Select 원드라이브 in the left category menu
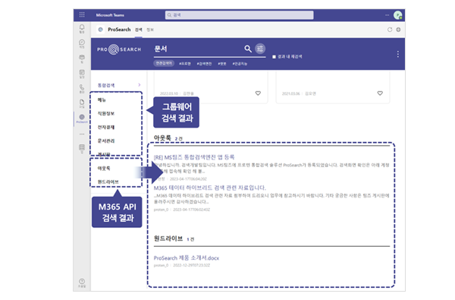This screenshot has height=300, width=455. (x=108, y=182)
